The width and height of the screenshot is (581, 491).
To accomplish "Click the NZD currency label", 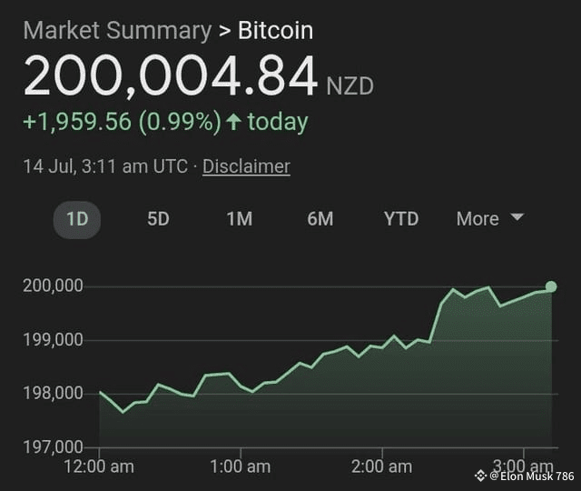I will [x=350, y=86].
